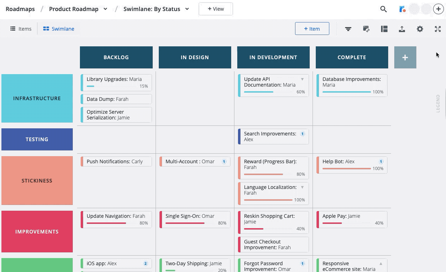Open the search magnifier icon
446x272 pixels.
384,9
